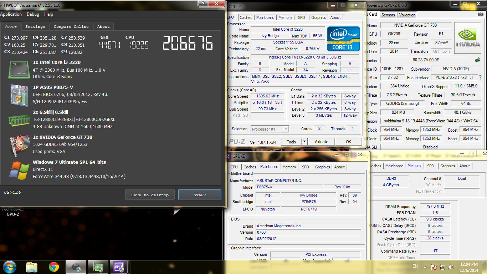The width and height of the screenshot is (487, 274).
Task: Click the GPU-Z save BIOS chip icon
Action: (477, 60)
